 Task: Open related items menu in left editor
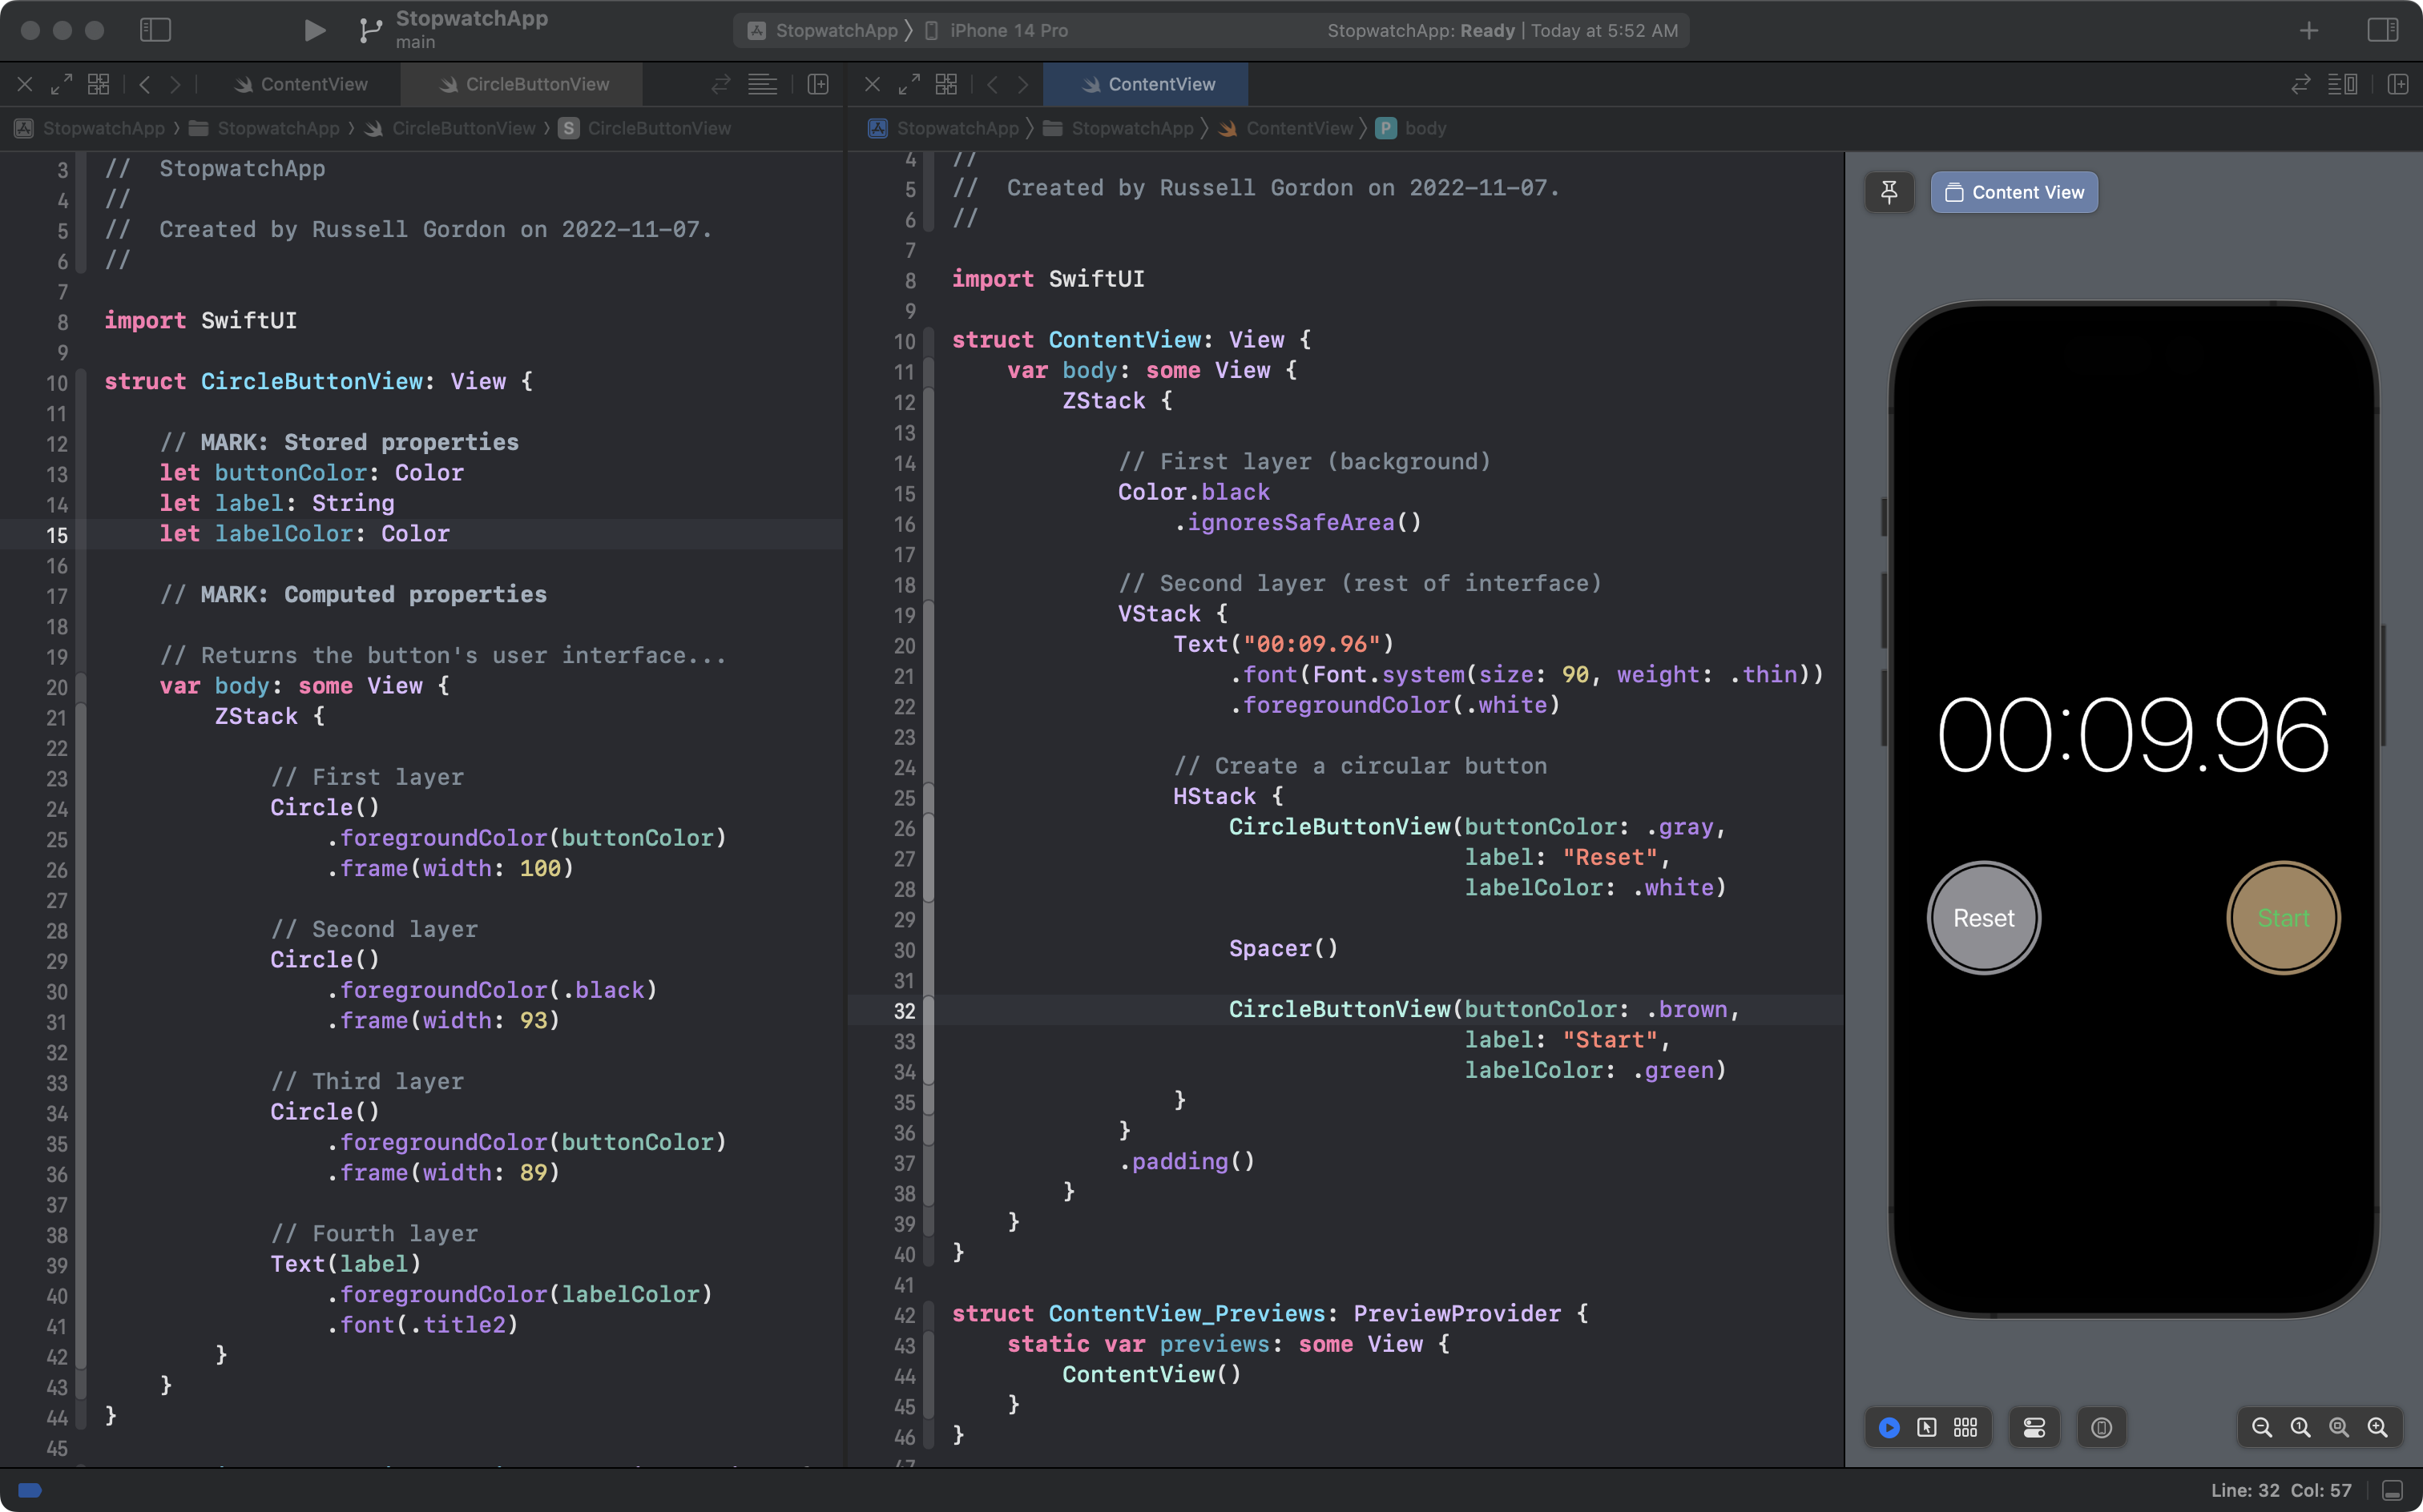[98, 84]
